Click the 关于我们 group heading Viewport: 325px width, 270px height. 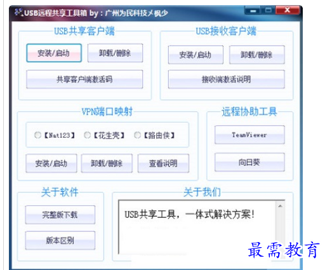(202, 192)
